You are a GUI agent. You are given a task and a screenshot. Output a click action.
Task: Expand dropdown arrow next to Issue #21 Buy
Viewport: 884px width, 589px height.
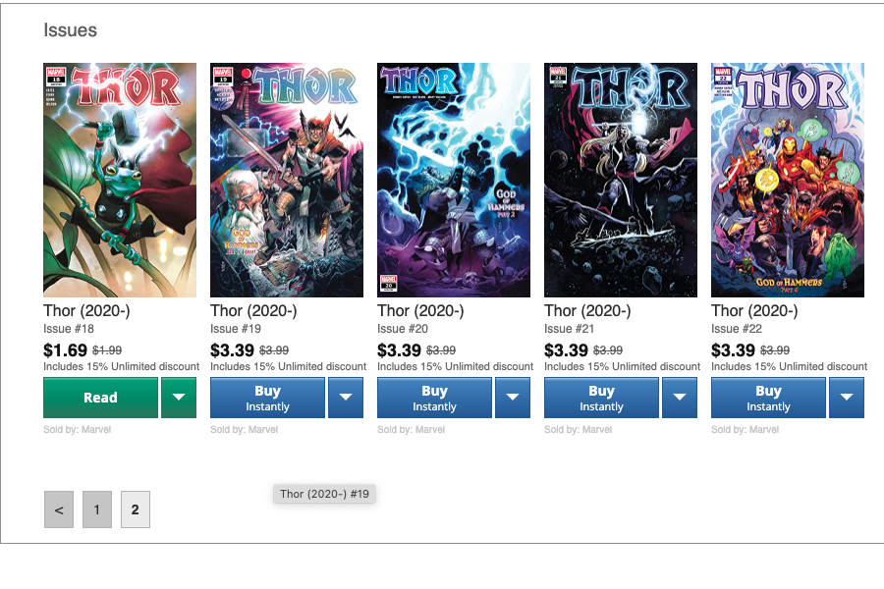click(680, 398)
